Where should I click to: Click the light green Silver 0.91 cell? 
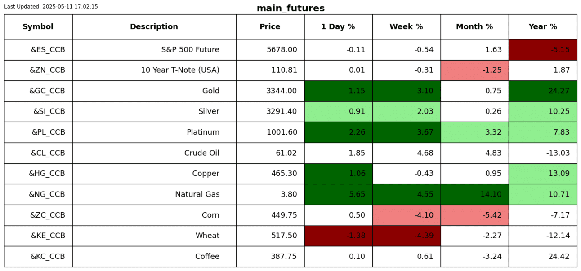tap(338, 112)
